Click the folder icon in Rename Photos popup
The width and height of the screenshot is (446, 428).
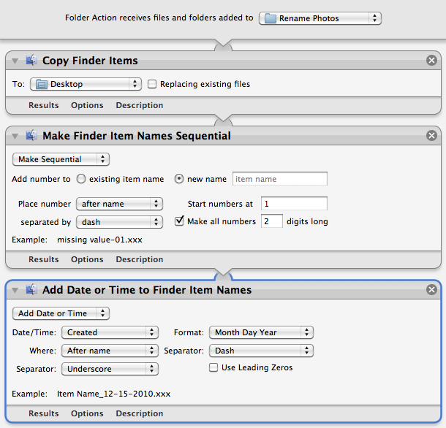pyautogui.click(x=271, y=18)
